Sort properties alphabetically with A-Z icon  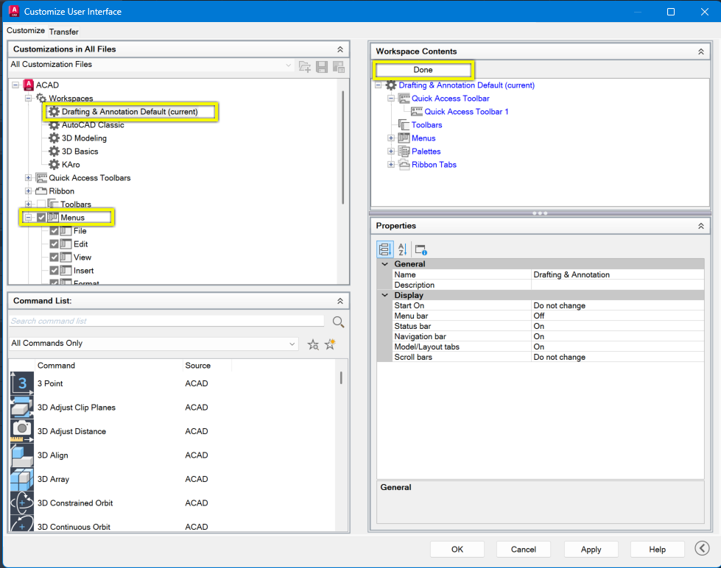coord(401,249)
